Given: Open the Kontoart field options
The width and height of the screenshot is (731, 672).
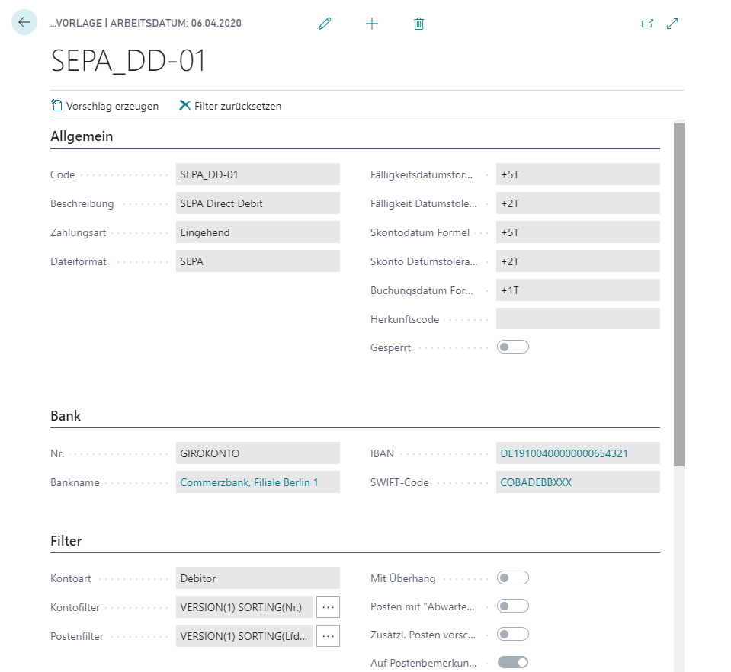Looking at the screenshot, I should (x=258, y=578).
